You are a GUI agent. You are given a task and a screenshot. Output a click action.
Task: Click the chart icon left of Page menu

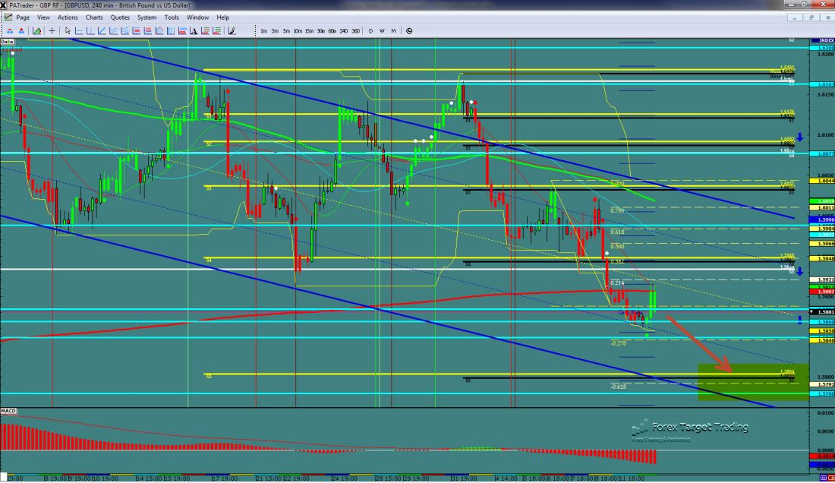[x=8, y=17]
